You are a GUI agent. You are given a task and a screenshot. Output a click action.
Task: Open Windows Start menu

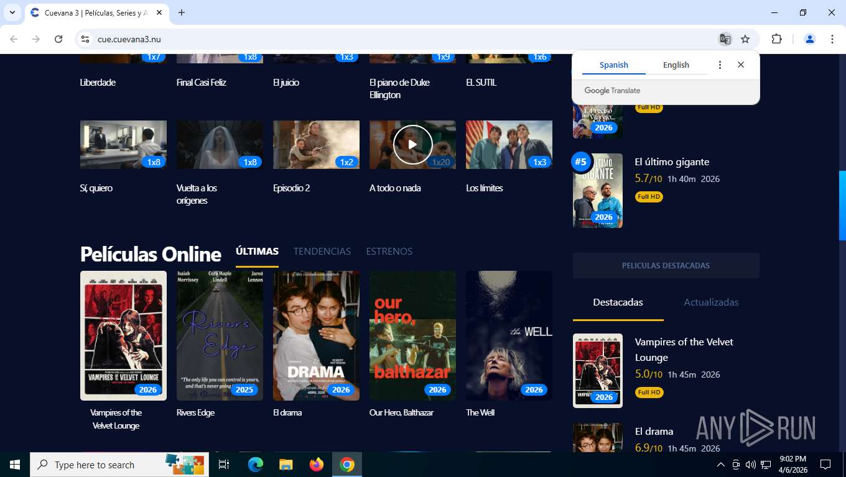coord(15,465)
